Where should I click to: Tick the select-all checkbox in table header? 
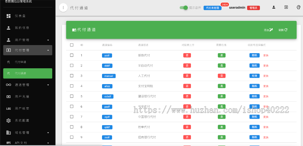(72, 45)
